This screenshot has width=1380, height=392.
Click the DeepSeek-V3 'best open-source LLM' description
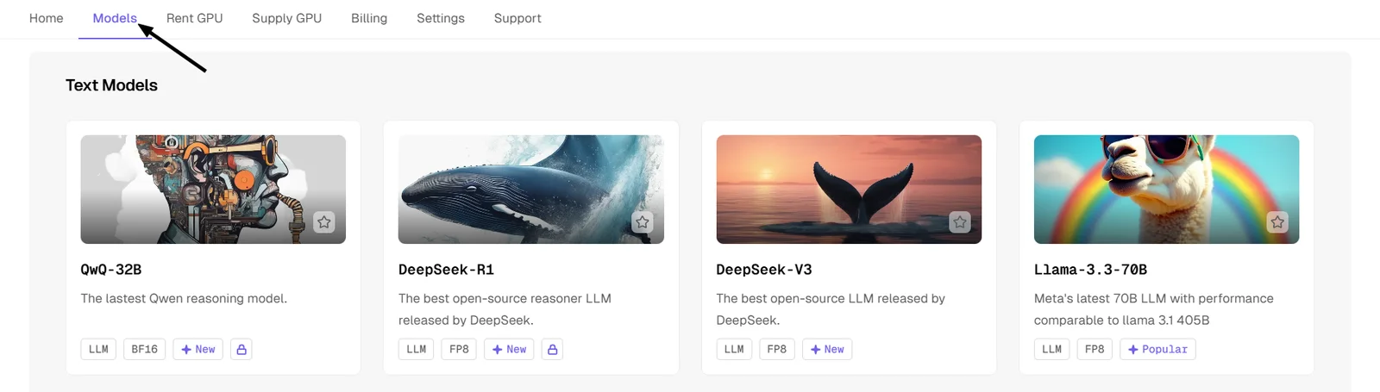[x=831, y=309]
